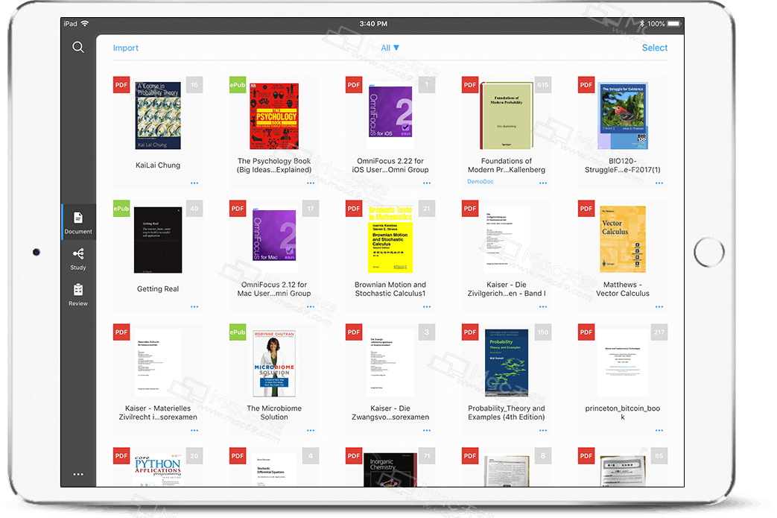Open more options for Kaiser Die Zwangsvo
This screenshot has width=777, height=518.
tap(427, 430)
